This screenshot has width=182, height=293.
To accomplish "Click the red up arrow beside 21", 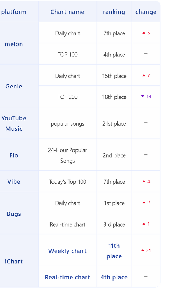I will [x=143, y=250].
